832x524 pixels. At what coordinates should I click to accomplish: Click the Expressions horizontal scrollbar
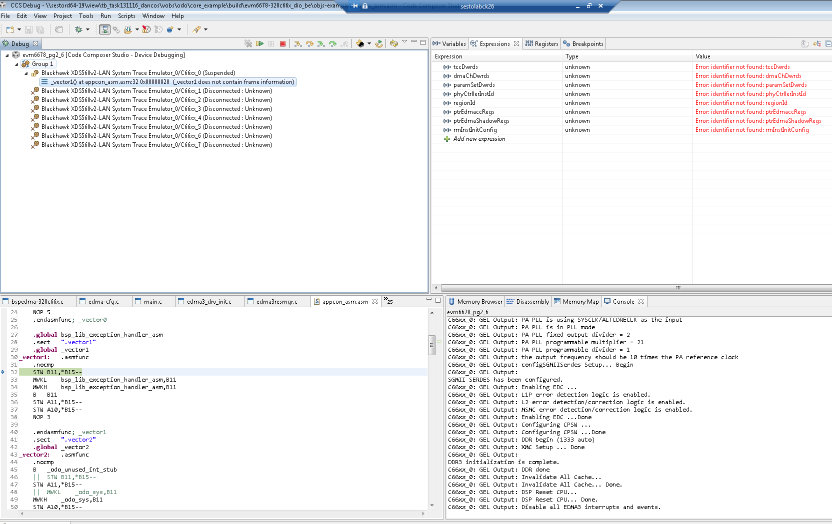(x=636, y=288)
